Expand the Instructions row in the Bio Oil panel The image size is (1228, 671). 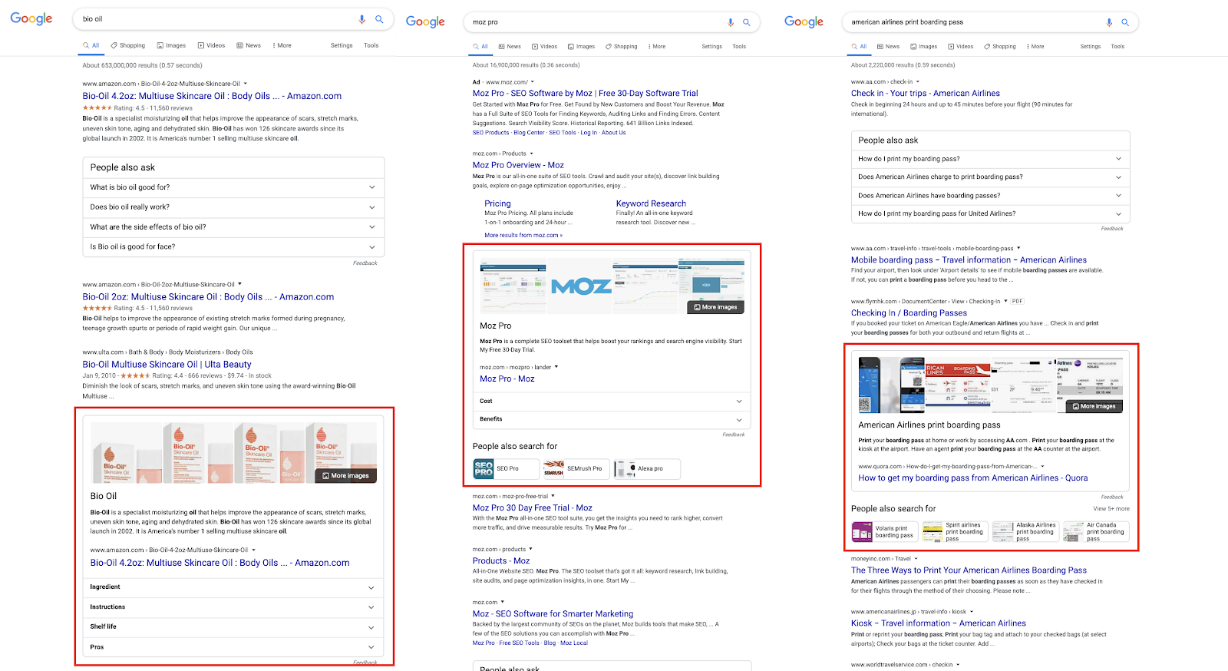pos(233,607)
